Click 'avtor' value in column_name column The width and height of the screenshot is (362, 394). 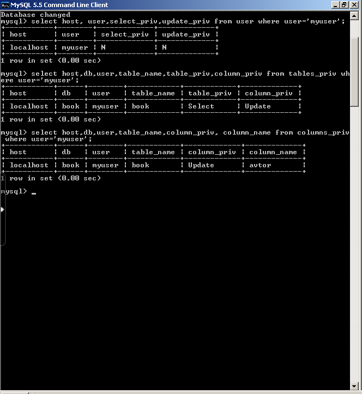click(260, 165)
